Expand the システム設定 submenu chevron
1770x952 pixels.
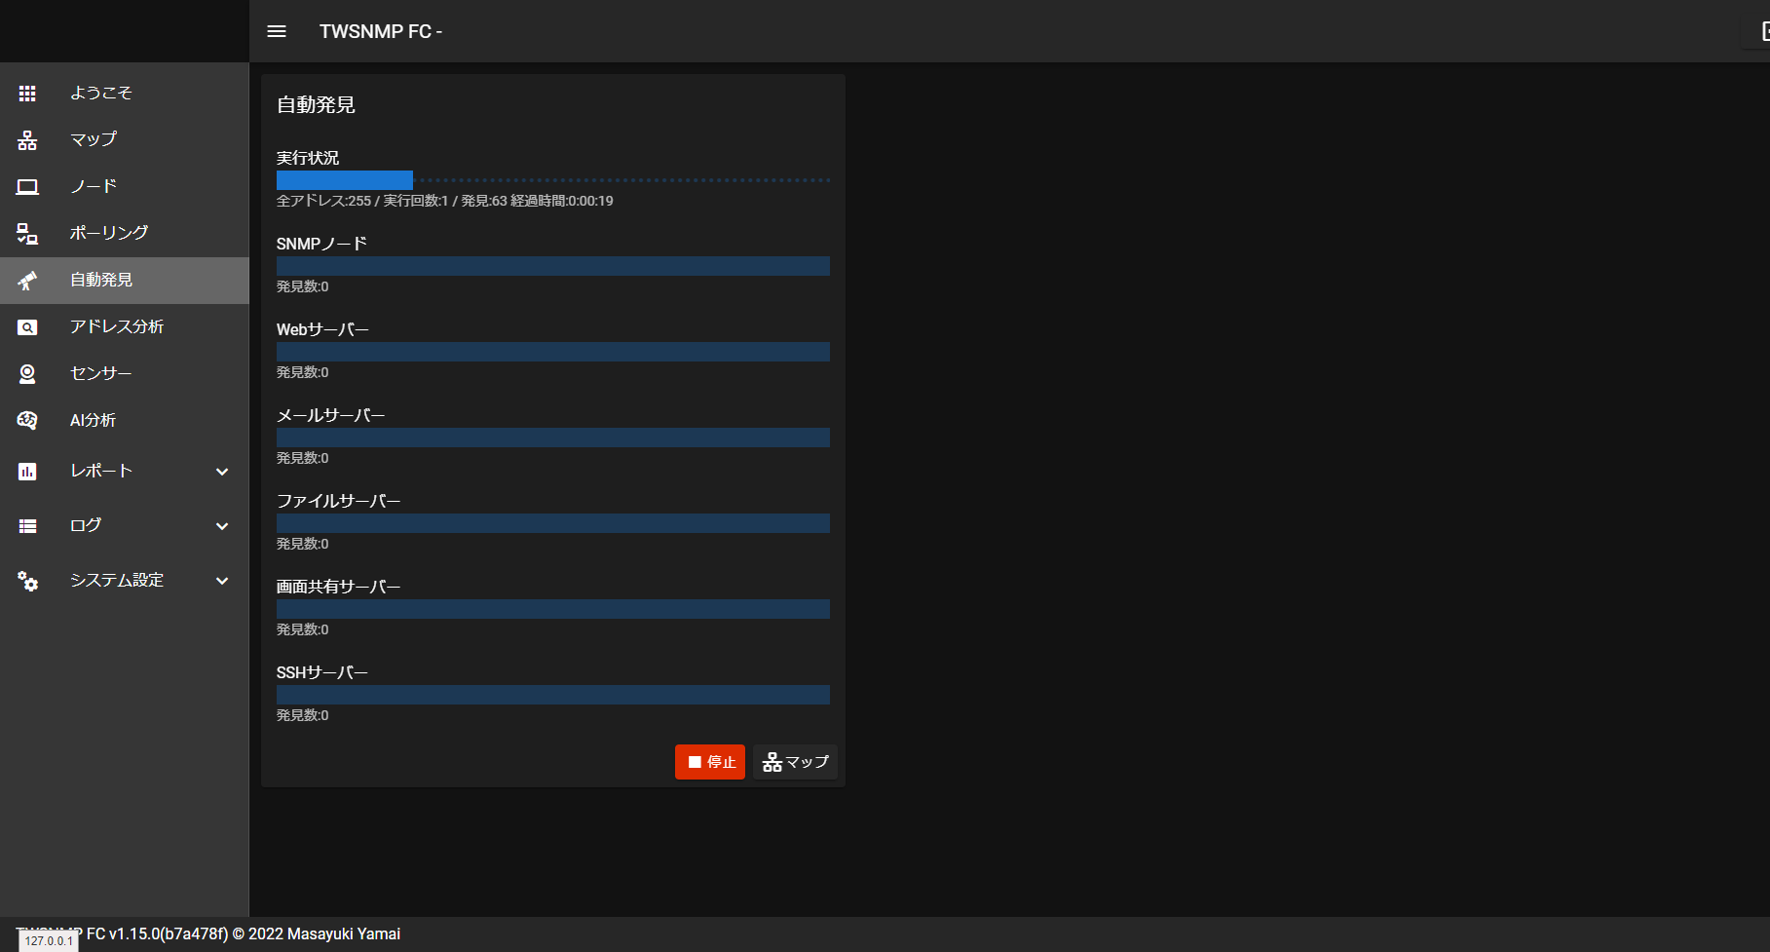point(222,581)
